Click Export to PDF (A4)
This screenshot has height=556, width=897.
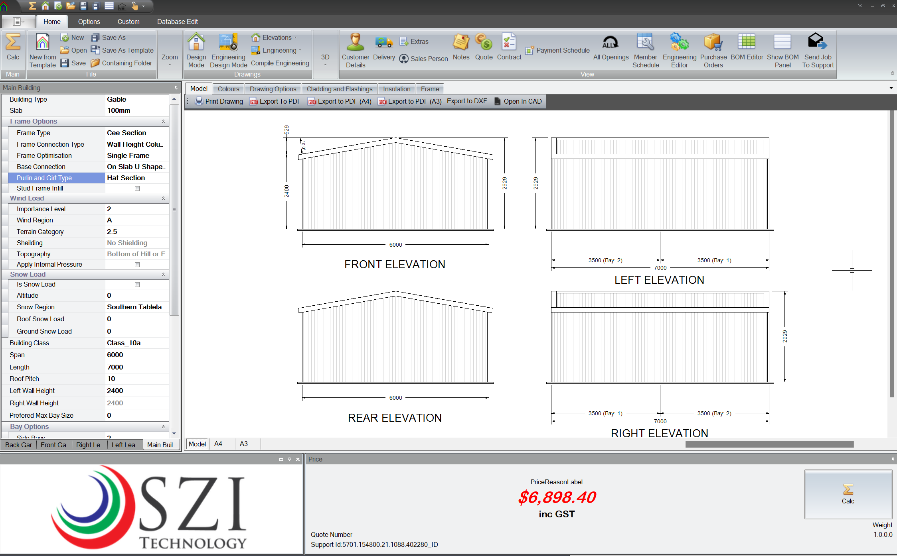(340, 101)
